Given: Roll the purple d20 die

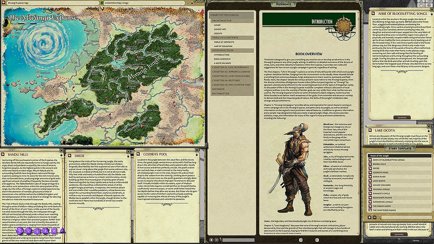Looking at the screenshot, I should 20,231.
